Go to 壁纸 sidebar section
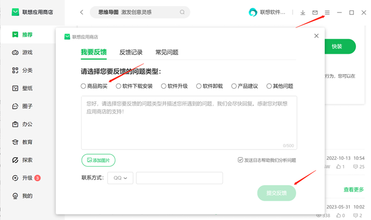 [x=27, y=88]
